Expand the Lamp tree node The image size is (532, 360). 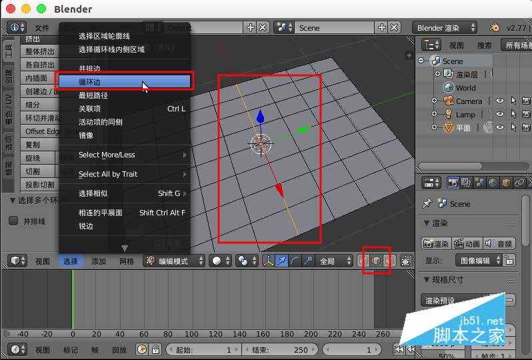point(434,113)
